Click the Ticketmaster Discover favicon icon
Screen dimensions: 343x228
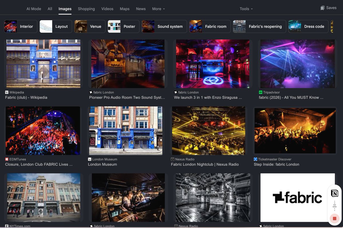coord(256,159)
